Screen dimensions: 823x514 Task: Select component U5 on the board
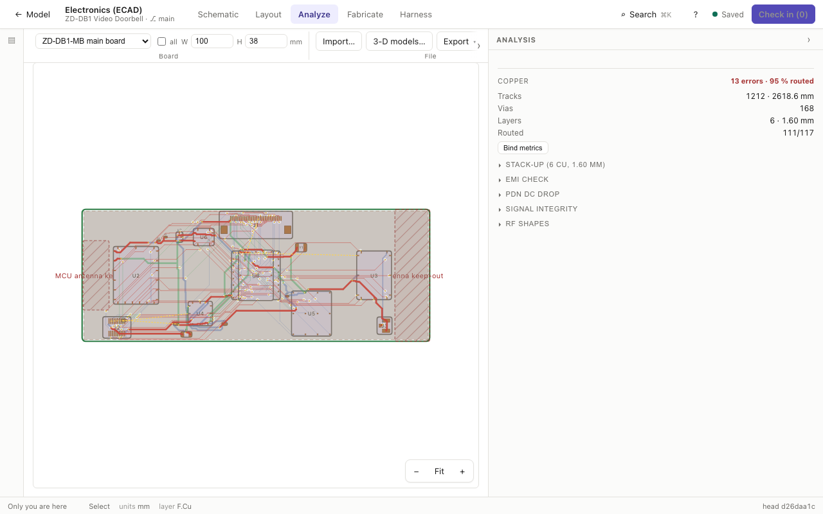pos(311,314)
